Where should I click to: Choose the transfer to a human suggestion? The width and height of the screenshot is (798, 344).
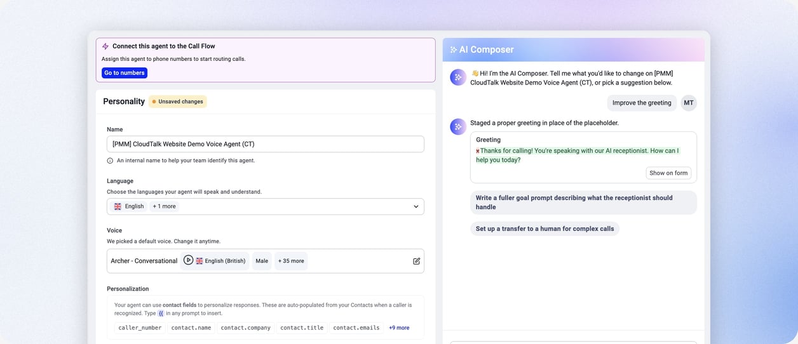click(544, 228)
